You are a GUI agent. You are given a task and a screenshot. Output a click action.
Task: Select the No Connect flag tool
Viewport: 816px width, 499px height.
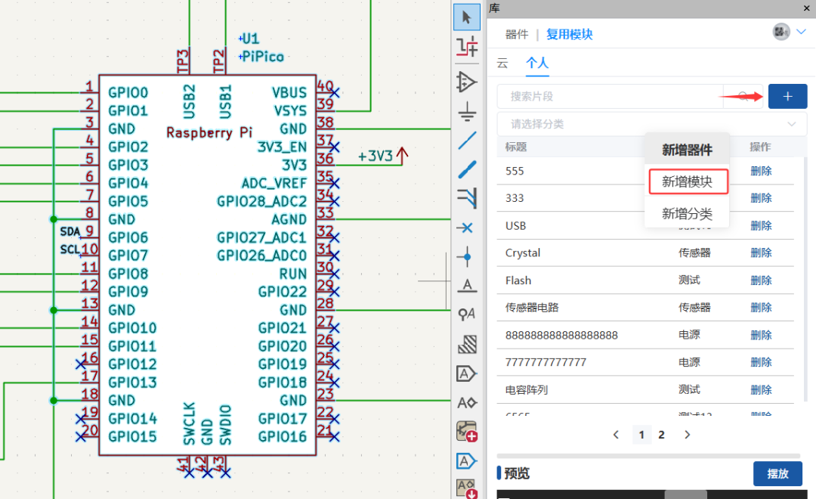pos(467,227)
